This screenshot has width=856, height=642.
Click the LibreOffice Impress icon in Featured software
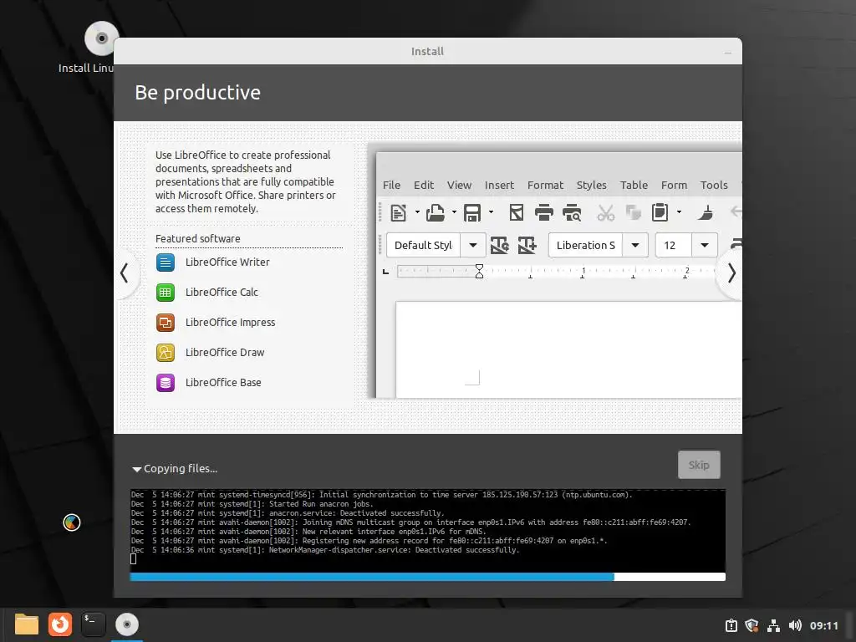pos(166,323)
